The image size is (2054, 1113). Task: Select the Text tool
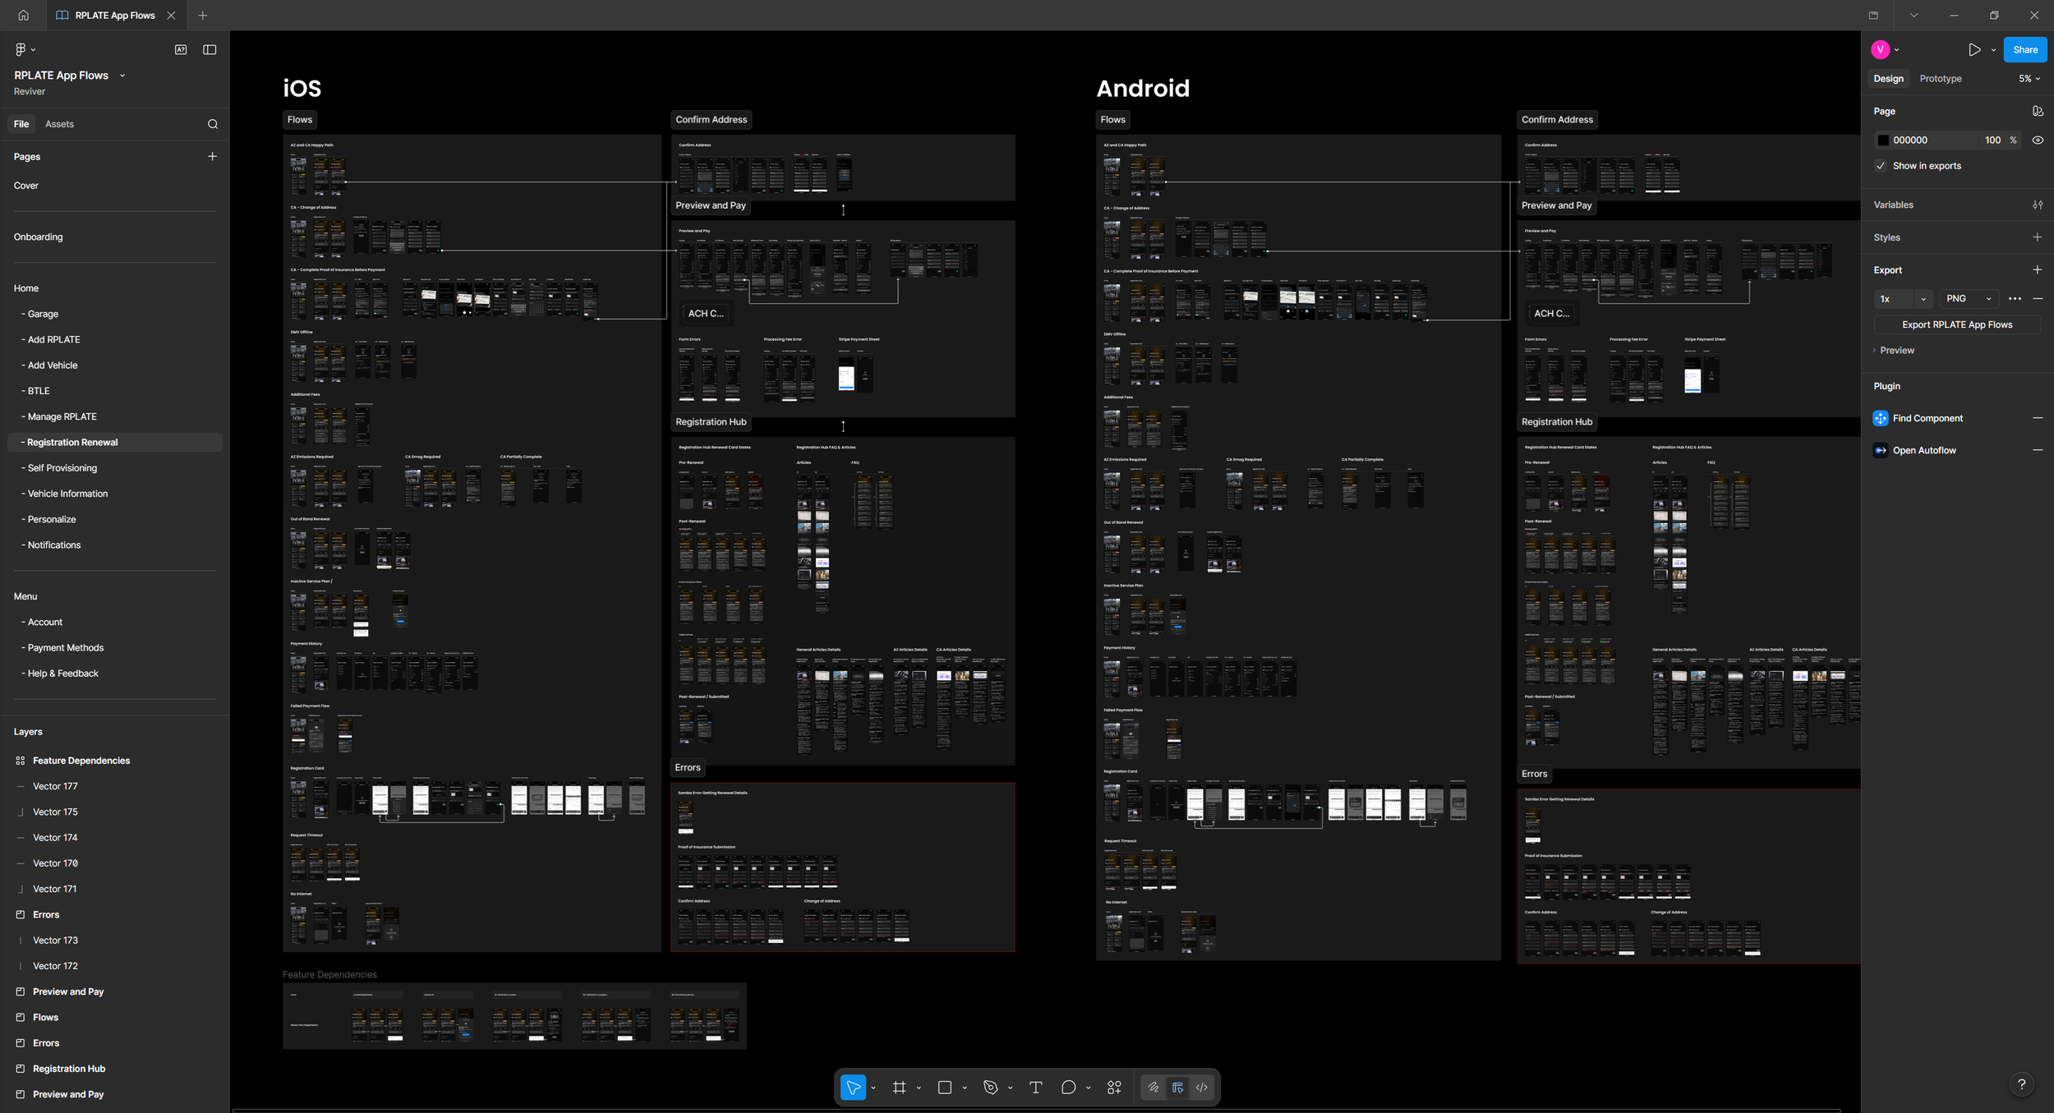click(1035, 1088)
